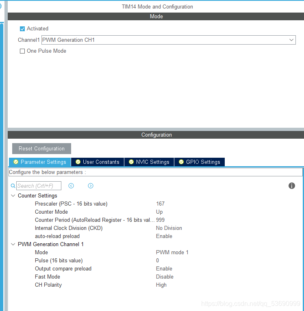Enable One Pulse Mode checkbox

[x=22, y=51]
